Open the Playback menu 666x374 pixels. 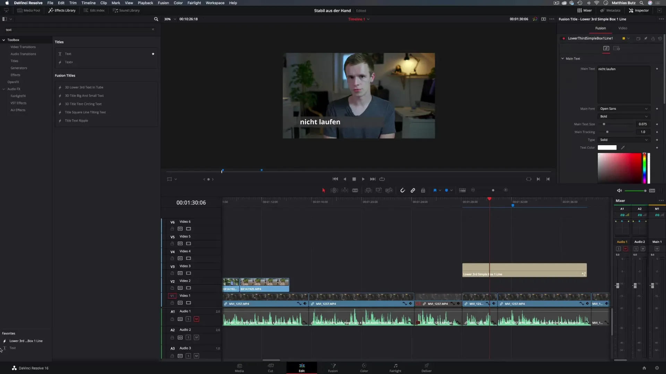click(x=145, y=3)
